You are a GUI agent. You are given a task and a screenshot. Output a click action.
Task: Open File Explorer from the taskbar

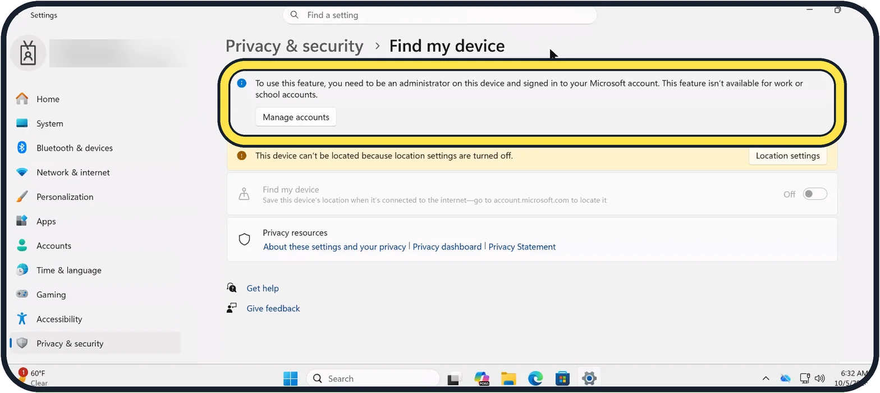[508, 378]
